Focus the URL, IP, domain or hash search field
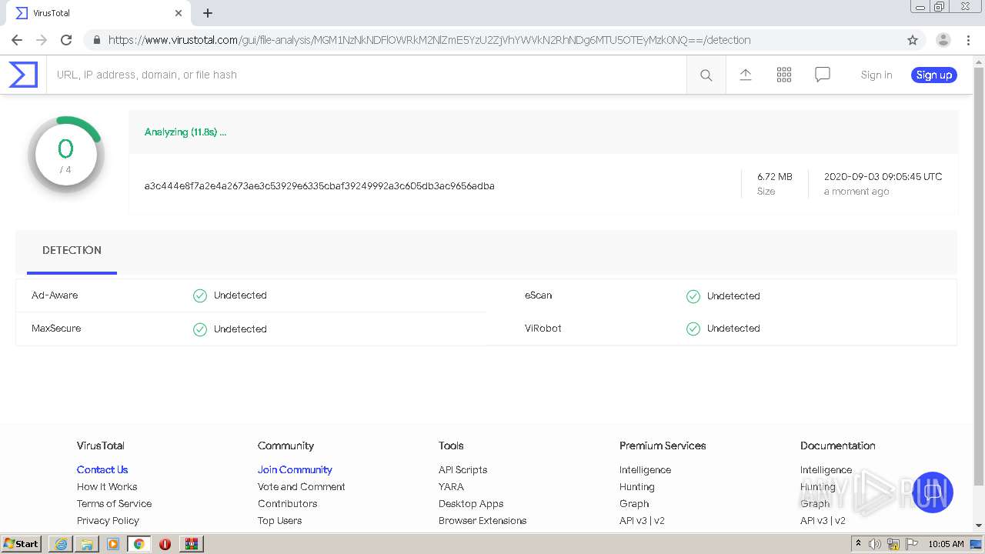985x554 pixels. [366, 75]
